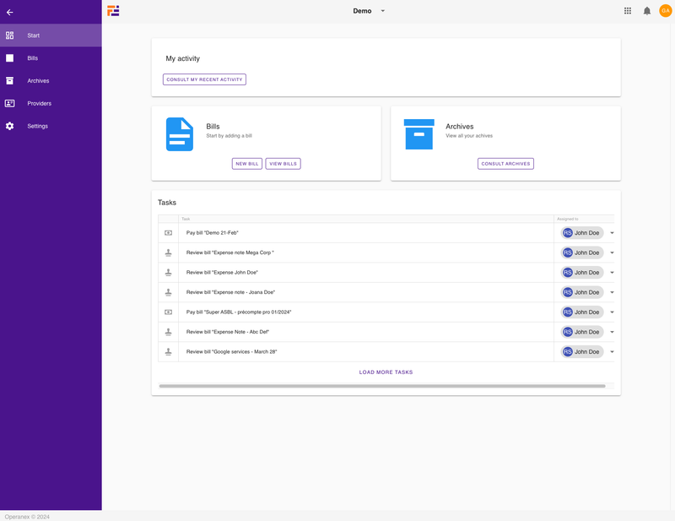Open the Demo workspace dropdown
The height and width of the screenshot is (521, 675).
[x=383, y=11]
